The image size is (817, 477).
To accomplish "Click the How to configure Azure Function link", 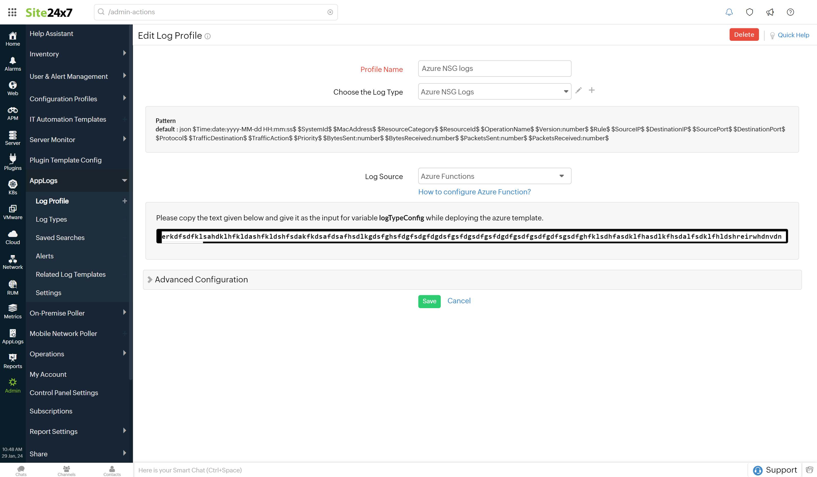I will click(474, 191).
